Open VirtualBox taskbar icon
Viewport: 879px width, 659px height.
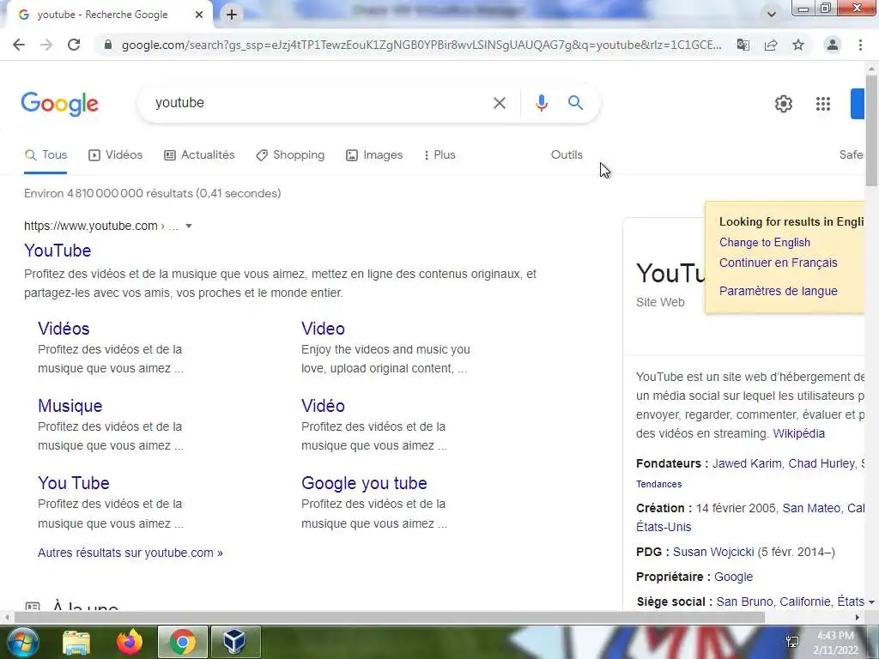[x=234, y=642]
